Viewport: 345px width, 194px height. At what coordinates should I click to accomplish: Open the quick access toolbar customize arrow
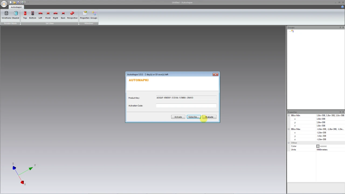tap(28, 2)
